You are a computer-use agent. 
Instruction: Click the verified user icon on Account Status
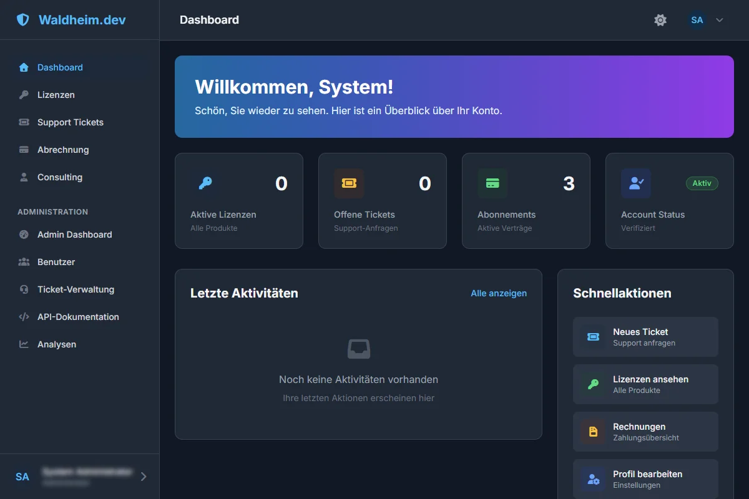pos(636,183)
